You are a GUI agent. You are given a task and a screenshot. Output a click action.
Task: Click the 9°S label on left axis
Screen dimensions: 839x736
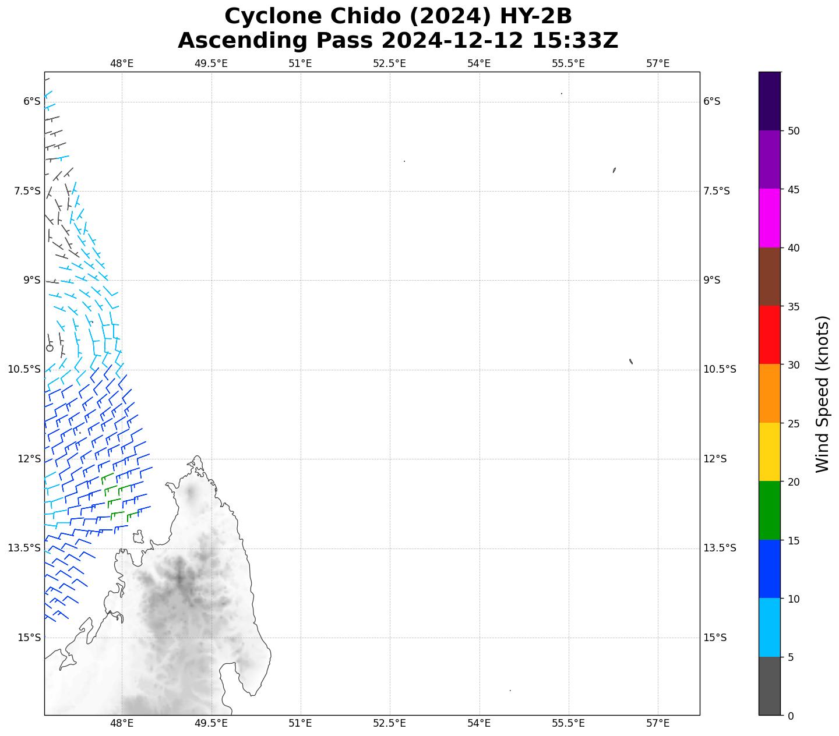point(31,280)
